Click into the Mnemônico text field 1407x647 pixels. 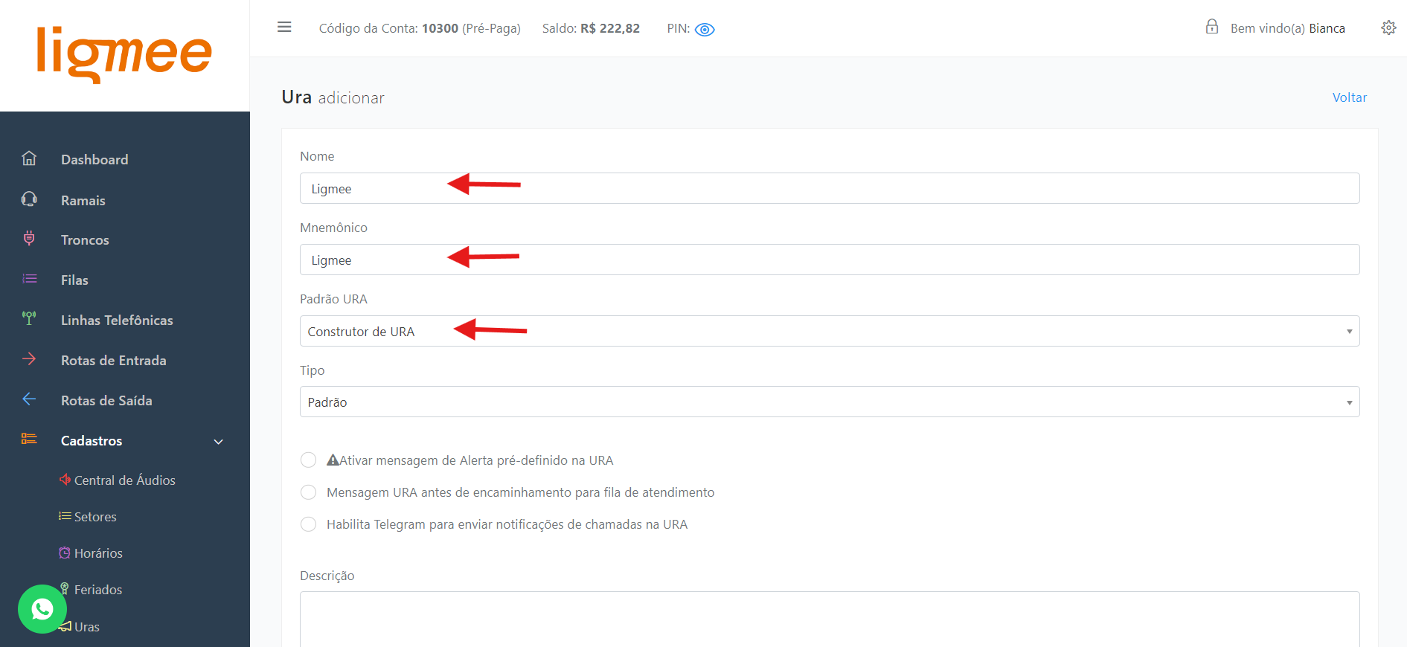click(829, 260)
